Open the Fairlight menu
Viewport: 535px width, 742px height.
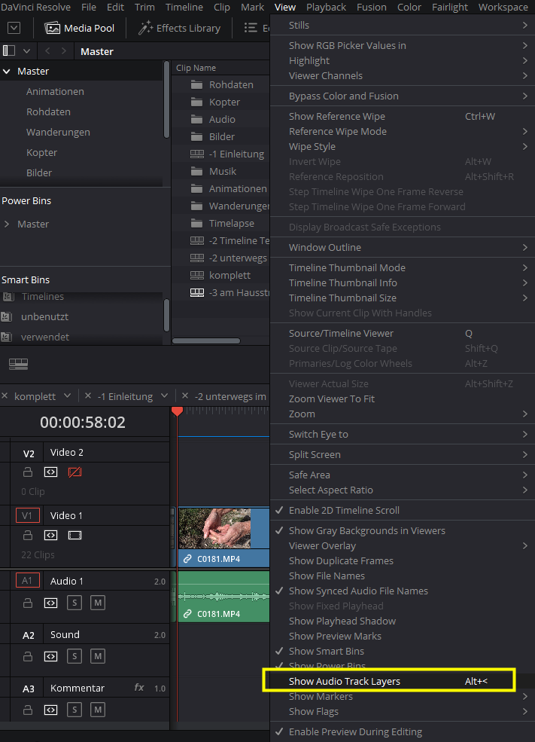coord(449,7)
